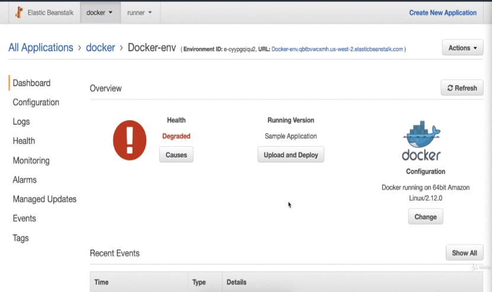The image size is (492, 292).
Task: Open Events in the sidebar
Action: pos(24,218)
